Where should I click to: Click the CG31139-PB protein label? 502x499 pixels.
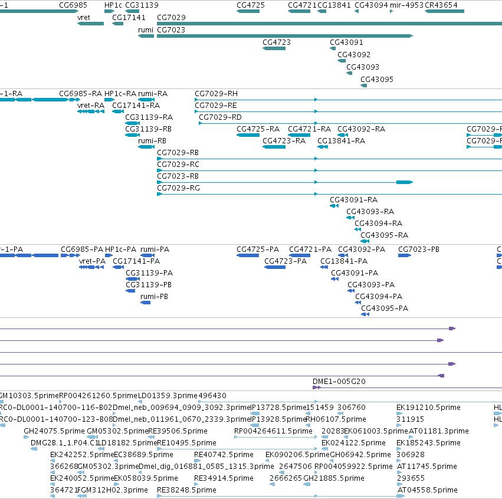[149, 285]
